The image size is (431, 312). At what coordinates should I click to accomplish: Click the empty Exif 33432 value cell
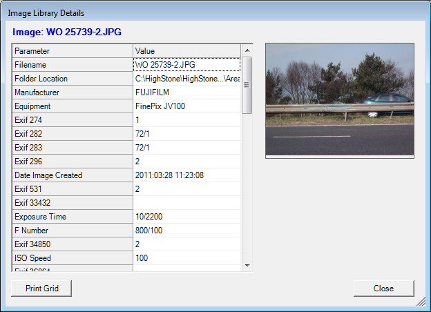point(187,203)
